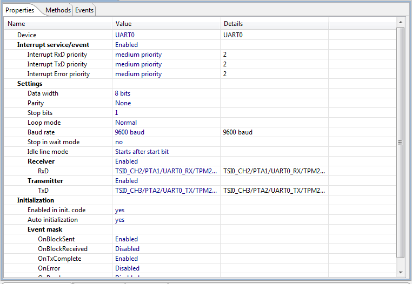
Task: Select the Properties tab
Action: tap(20, 10)
